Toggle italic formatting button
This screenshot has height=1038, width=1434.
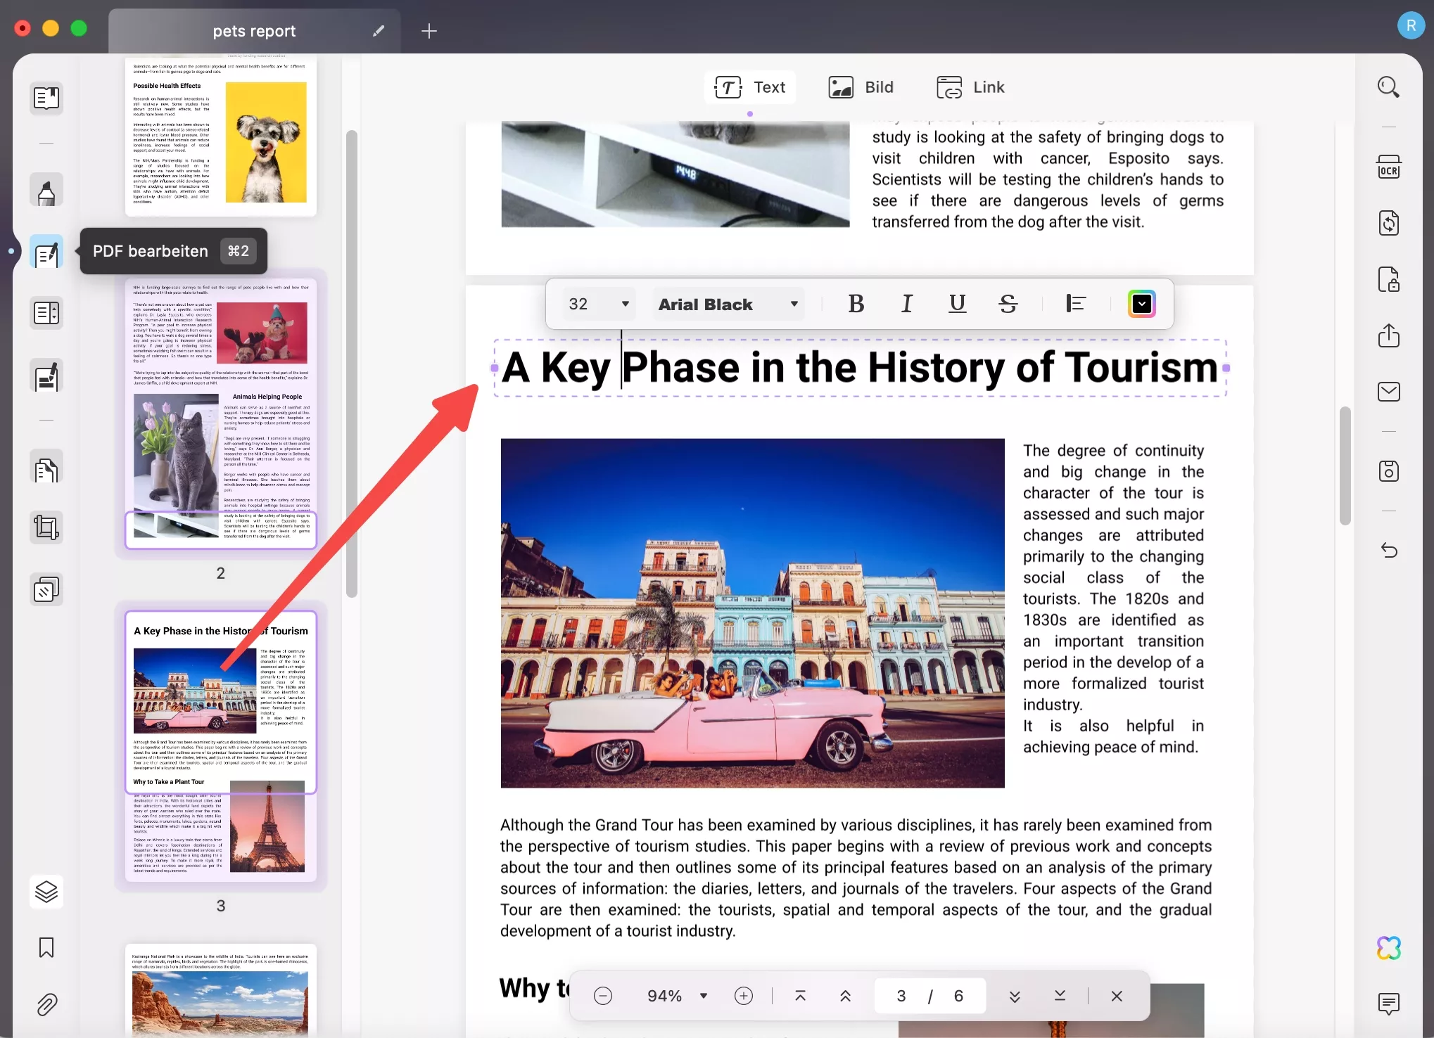click(x=906, y=304)
